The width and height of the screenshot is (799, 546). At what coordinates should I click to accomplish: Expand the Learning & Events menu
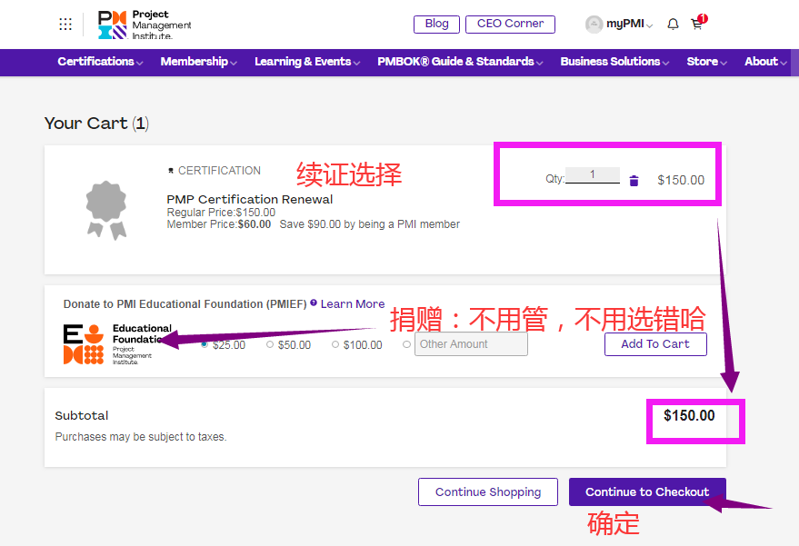coord(307,62)
